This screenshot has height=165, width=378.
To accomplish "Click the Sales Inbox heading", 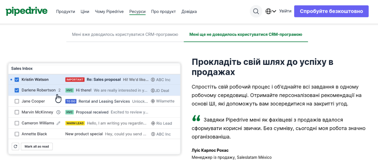I will pyautogui.click(x=22, y=68).
